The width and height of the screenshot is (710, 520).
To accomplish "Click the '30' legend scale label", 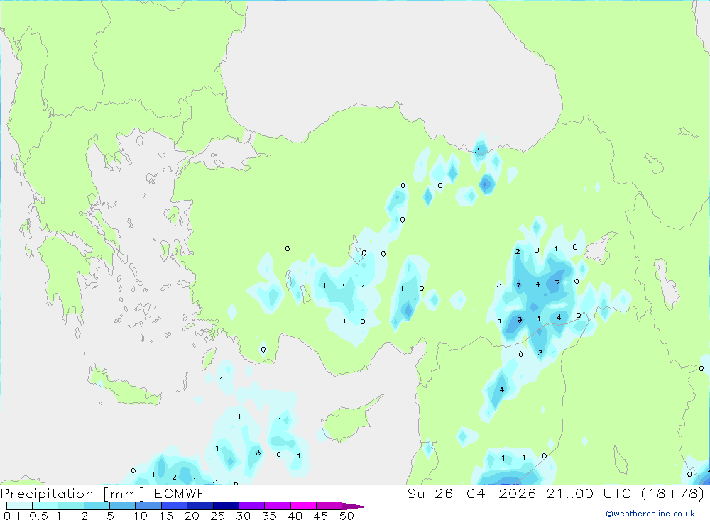I will tap(244, 516).
